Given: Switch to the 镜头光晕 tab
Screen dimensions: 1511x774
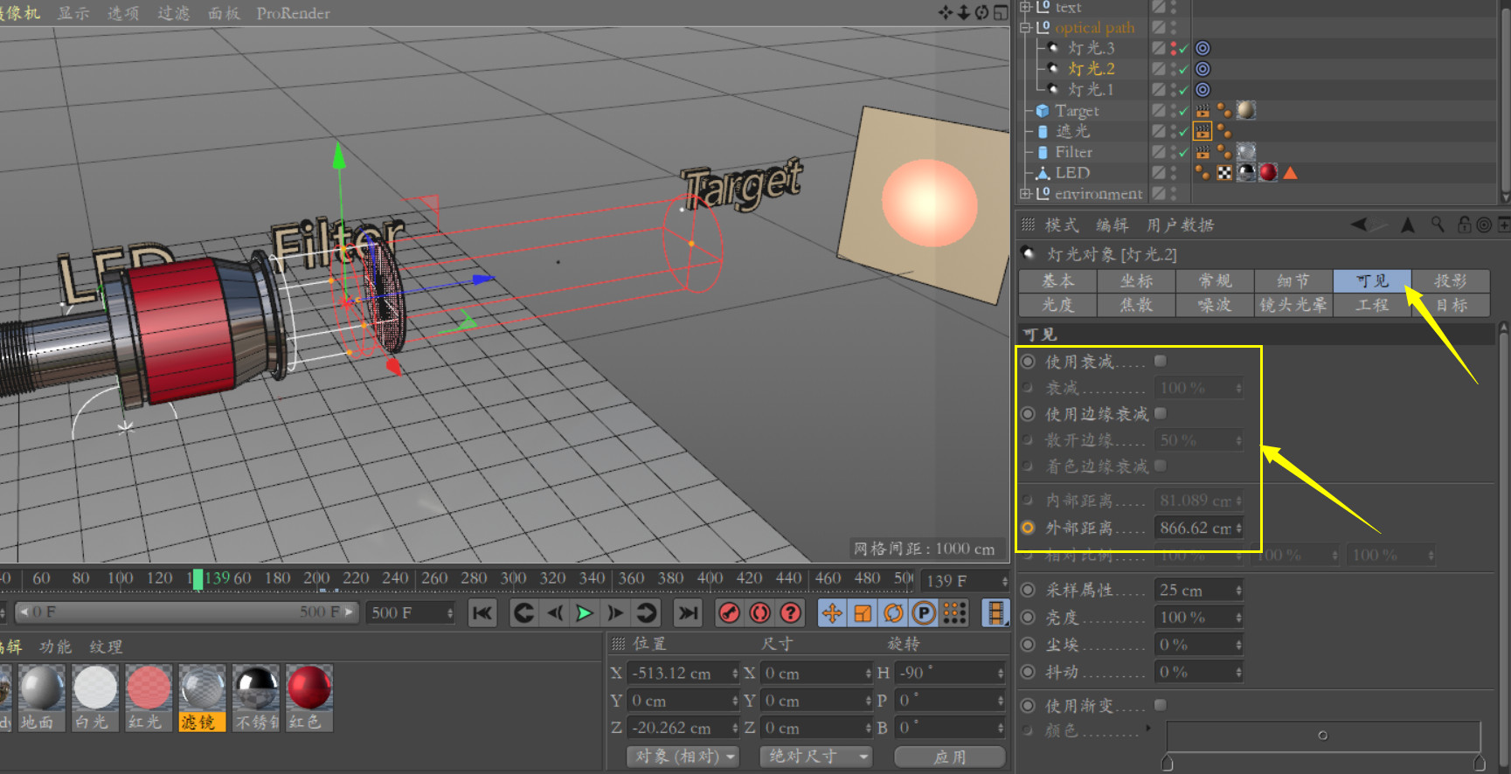Looking at the screenshot, I should point(1293,305).
